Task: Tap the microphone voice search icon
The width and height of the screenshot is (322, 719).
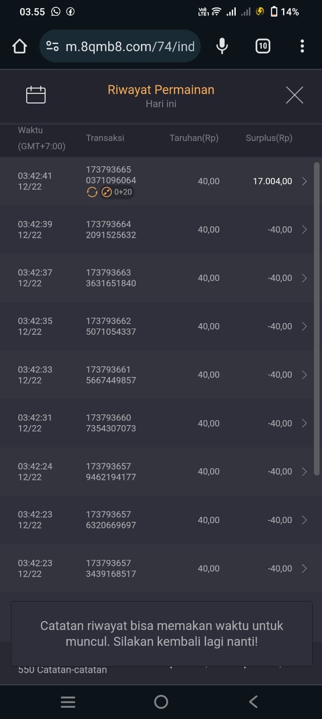Action: click(x=222, y=46)
